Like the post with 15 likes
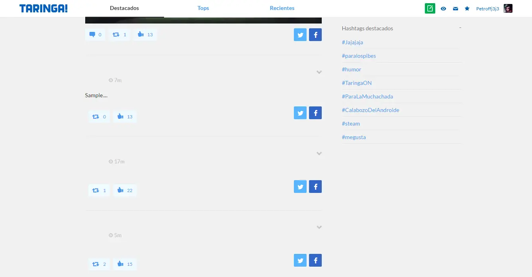 click(125, 264)
